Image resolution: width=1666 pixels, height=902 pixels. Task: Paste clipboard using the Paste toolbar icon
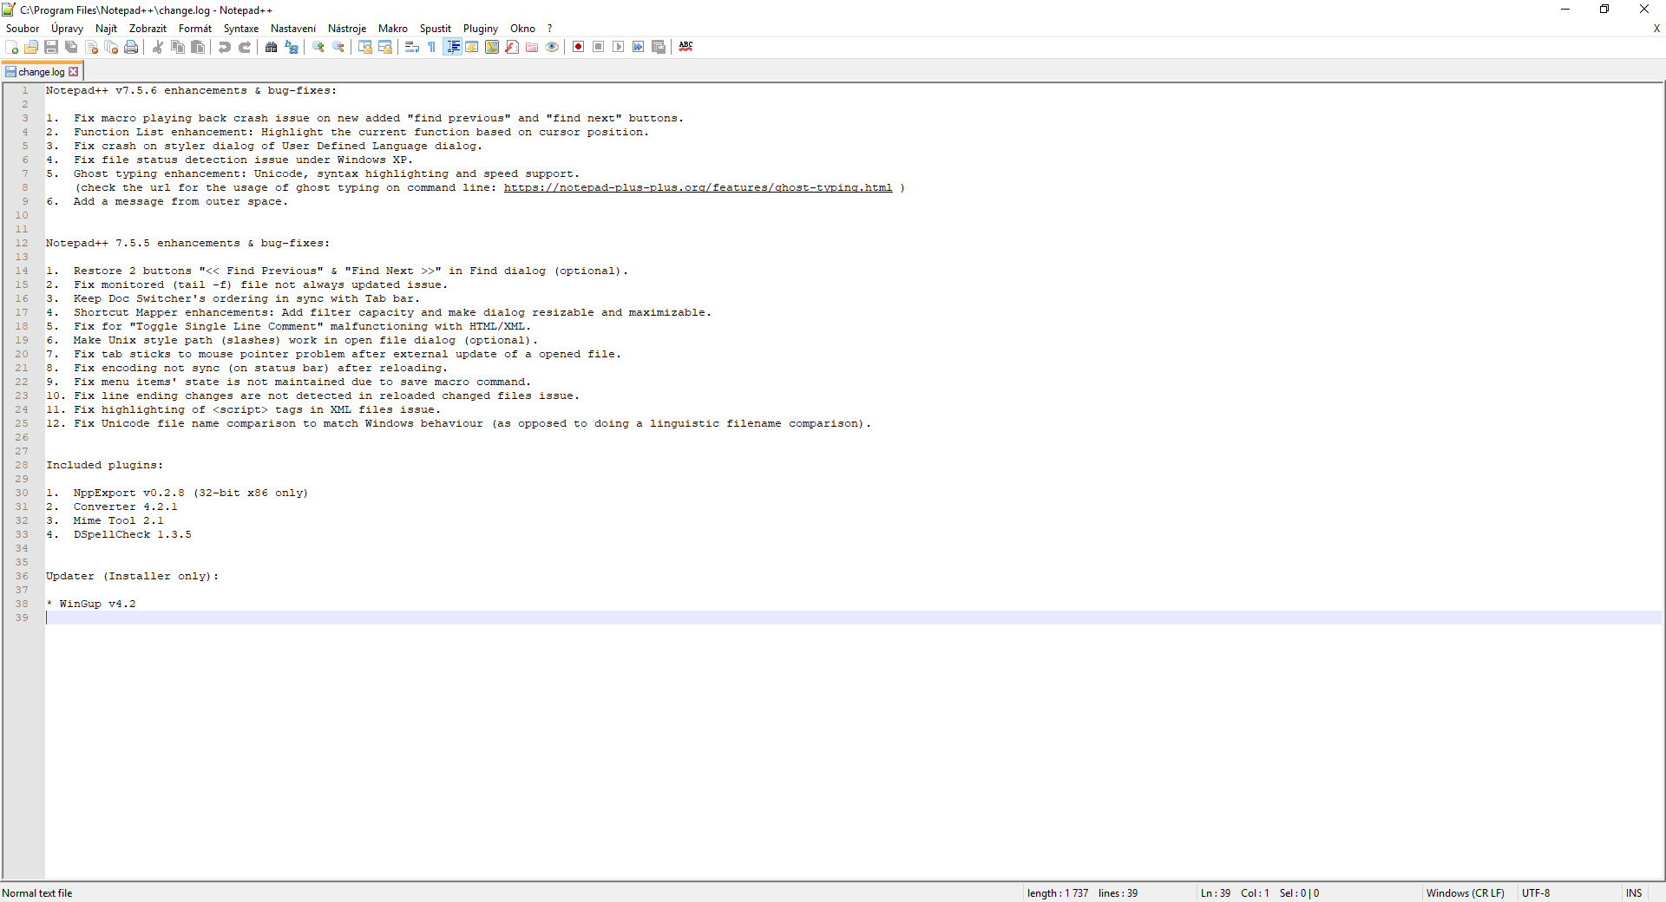198,47
